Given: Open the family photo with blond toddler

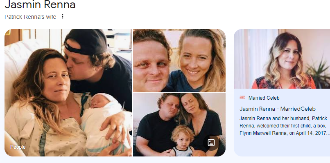Looking at the screenshot, I should point(179,125).
